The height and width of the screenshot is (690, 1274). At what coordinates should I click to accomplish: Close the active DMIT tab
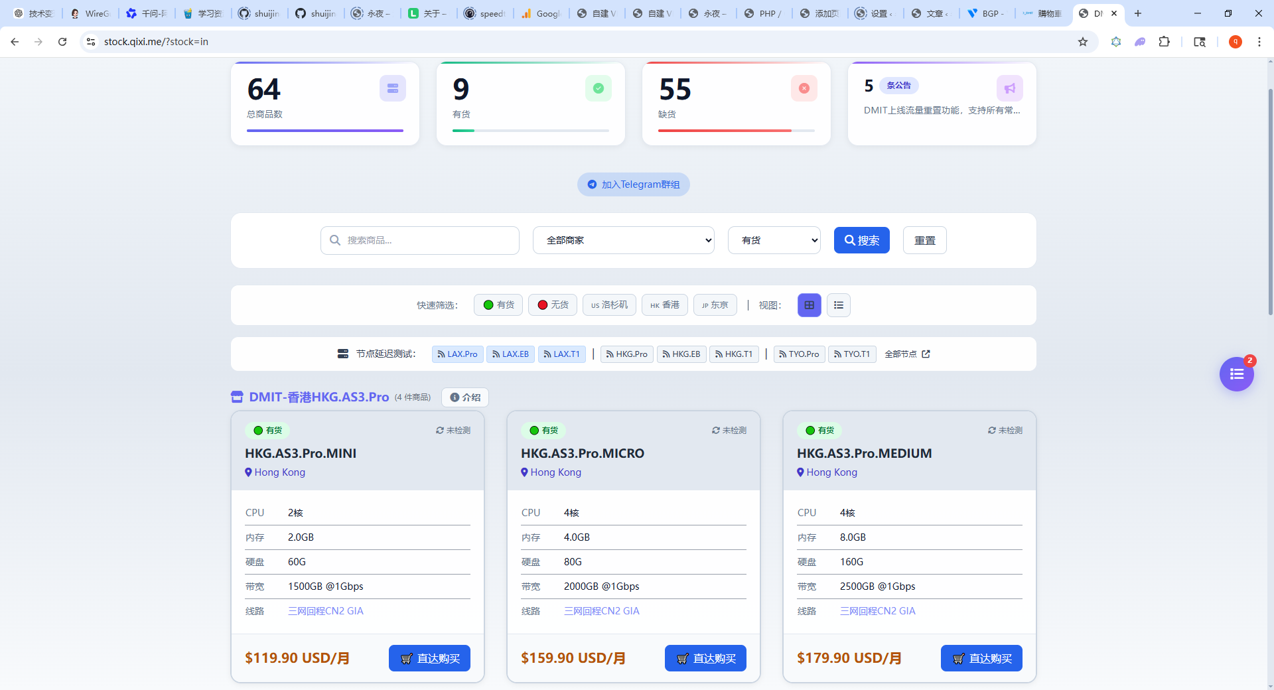[1114, 13]
